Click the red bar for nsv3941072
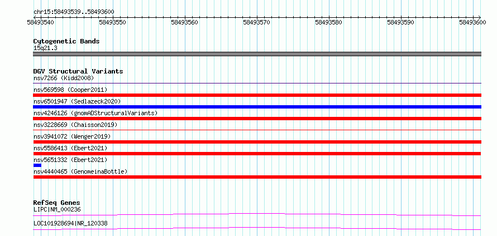Image resolution: width=497 pixels, height=236 pixels. click(x=257, y=142)
